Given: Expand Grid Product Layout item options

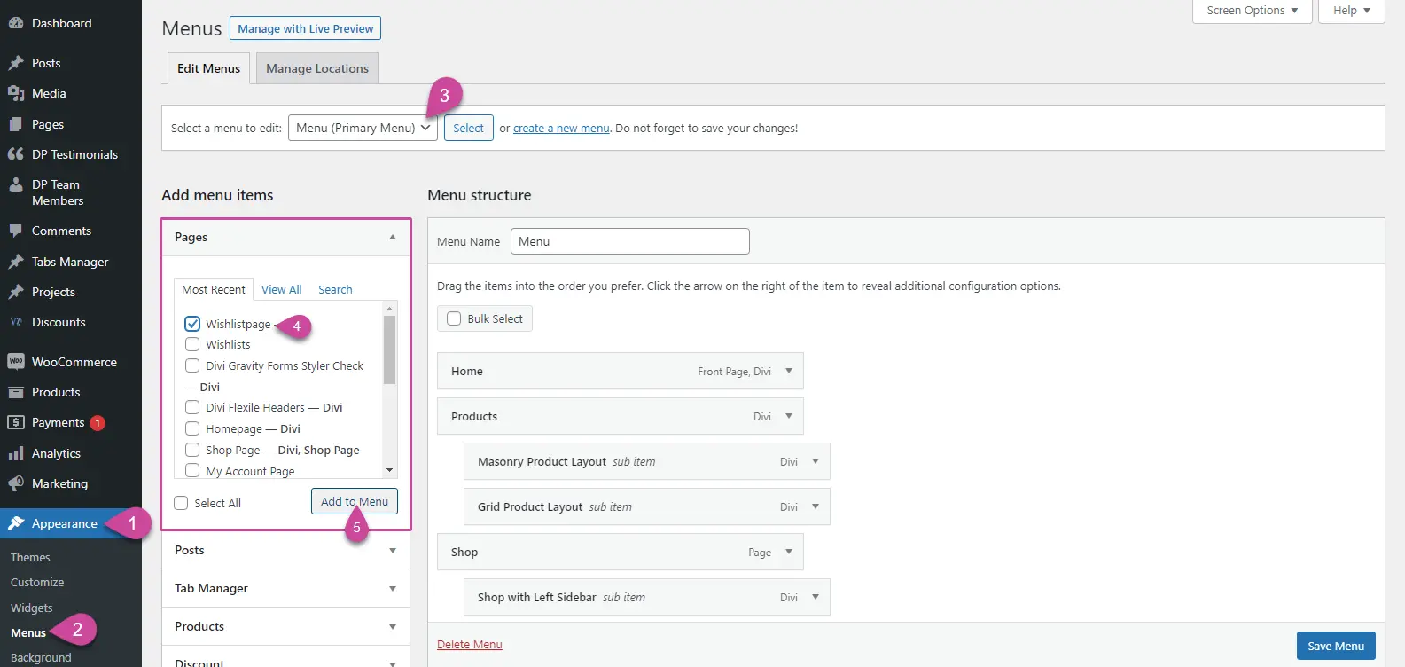Looking at the screenshot, I should (816, 506).
